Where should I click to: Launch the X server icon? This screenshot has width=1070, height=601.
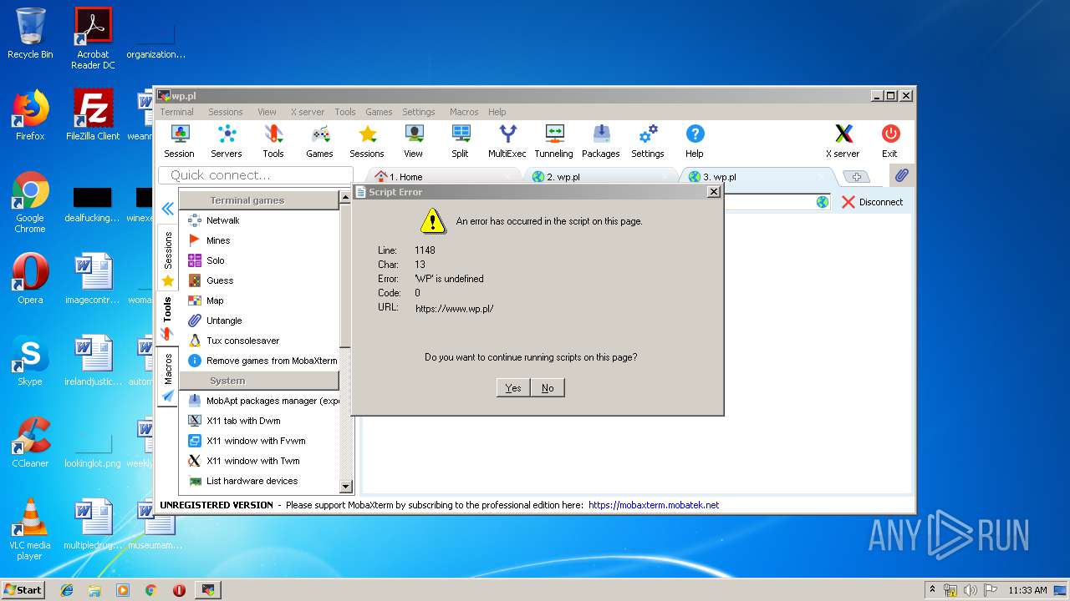pos(843,141)
